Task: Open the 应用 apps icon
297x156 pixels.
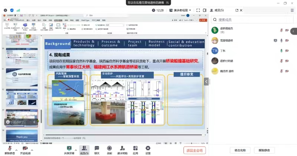Action: point(136,149)
